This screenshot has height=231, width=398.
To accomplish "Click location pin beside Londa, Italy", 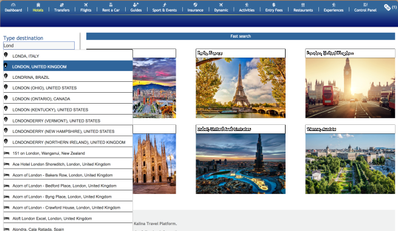I will pyautogui.click(x=6, y=55).
